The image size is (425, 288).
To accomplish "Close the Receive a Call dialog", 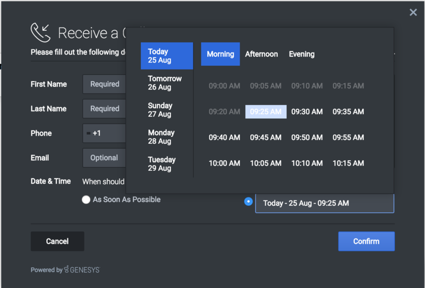I will click(x=413, y=12).
